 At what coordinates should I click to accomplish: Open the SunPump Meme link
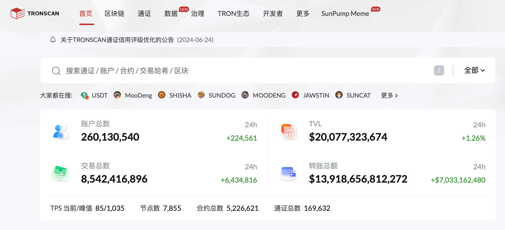point(345,14)
